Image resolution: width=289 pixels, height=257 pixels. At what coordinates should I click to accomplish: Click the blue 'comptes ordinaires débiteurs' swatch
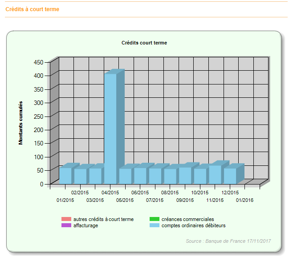[155, 225]
